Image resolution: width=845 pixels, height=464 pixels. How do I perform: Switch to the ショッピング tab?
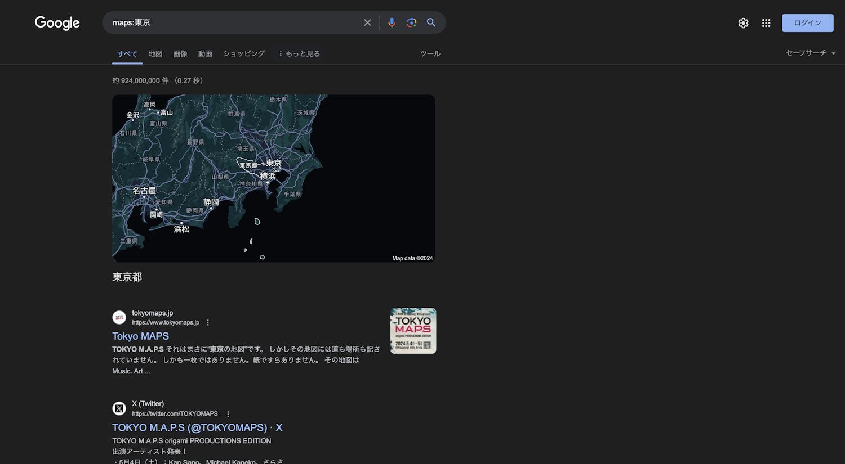click(244, 53)
